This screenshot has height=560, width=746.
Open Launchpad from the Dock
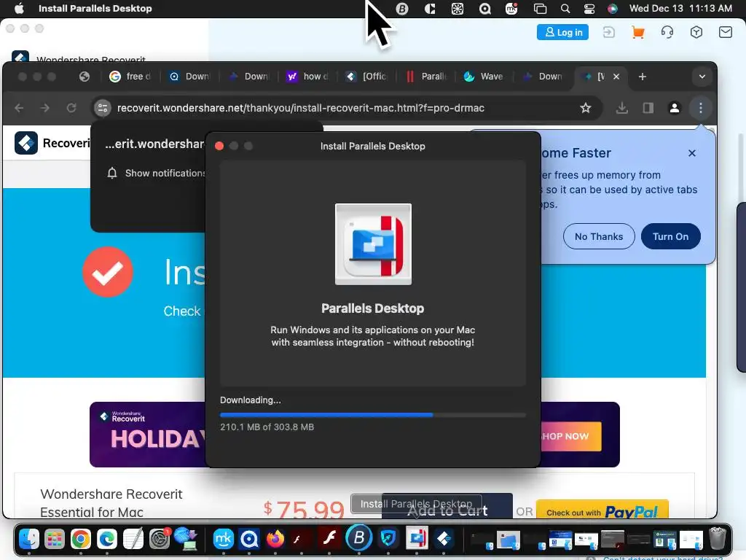point(55,539)
